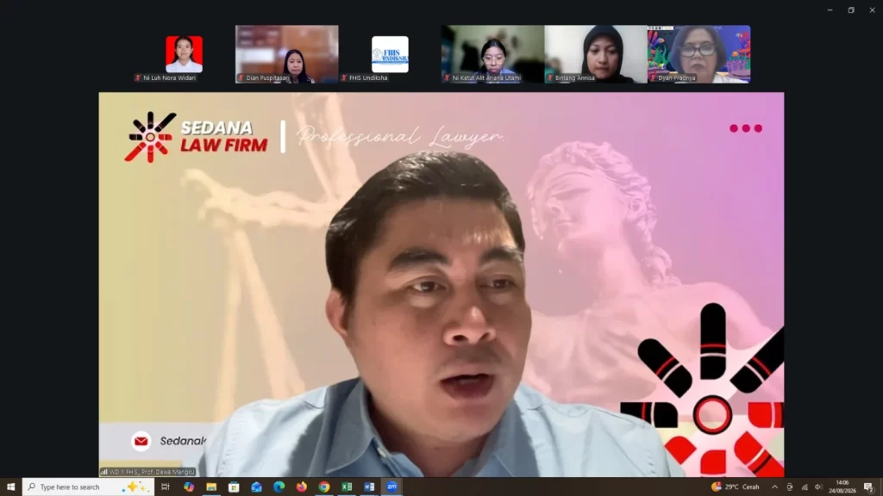Image resolution: width=883 pixels, height=496 pixels.
Task: Click the 'FHIS Undiksha' name label
Action: [368, 78]
